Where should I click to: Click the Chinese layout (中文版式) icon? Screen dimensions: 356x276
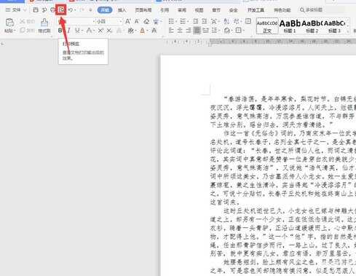pyautogui.click(x=214, y=22)
